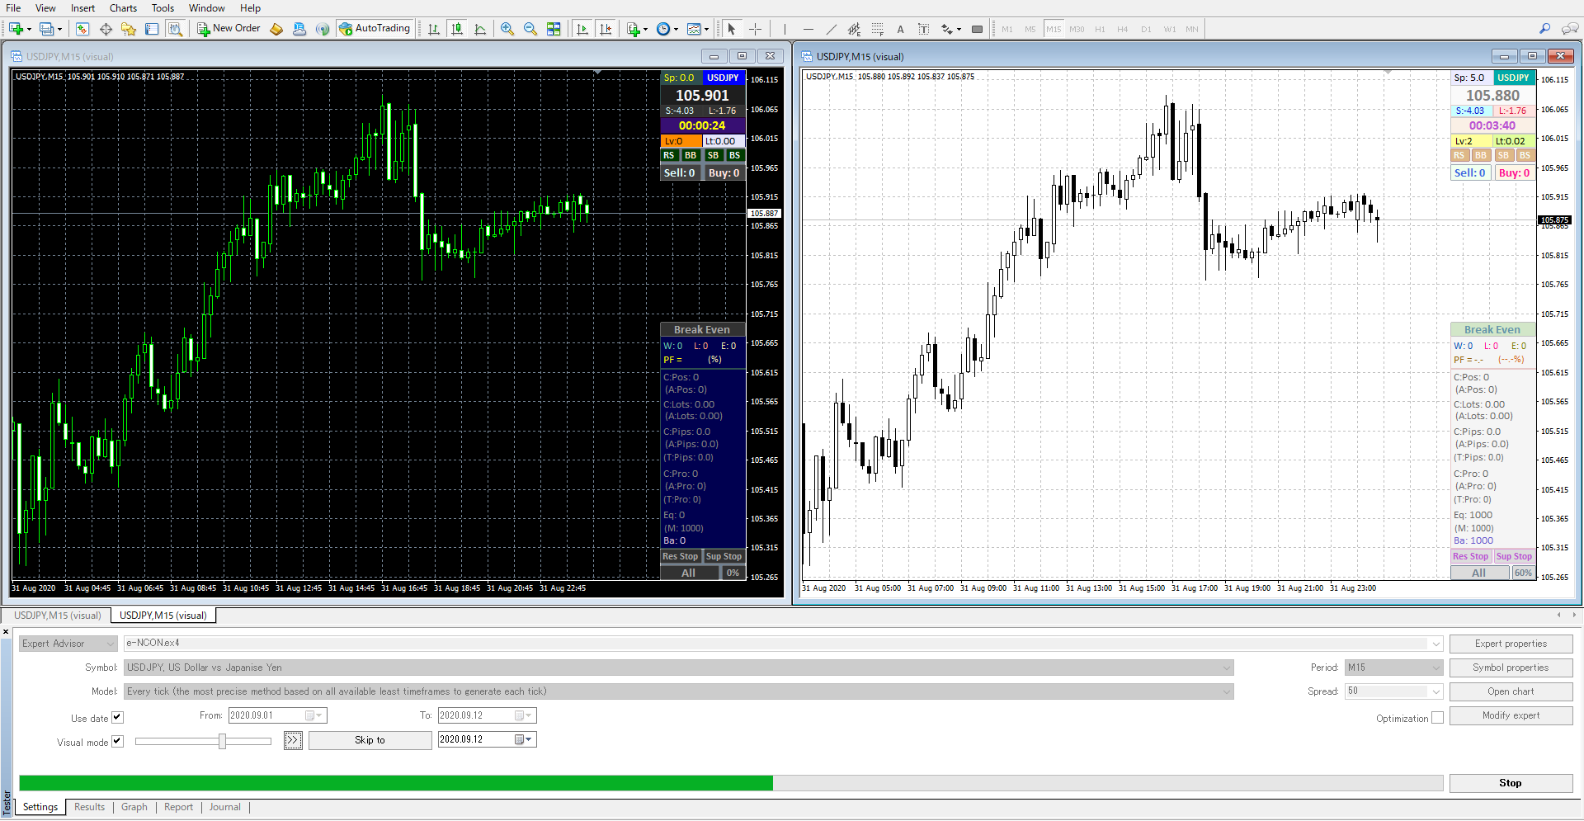
Task: Select the Text tool
Action: coord(900,29)
